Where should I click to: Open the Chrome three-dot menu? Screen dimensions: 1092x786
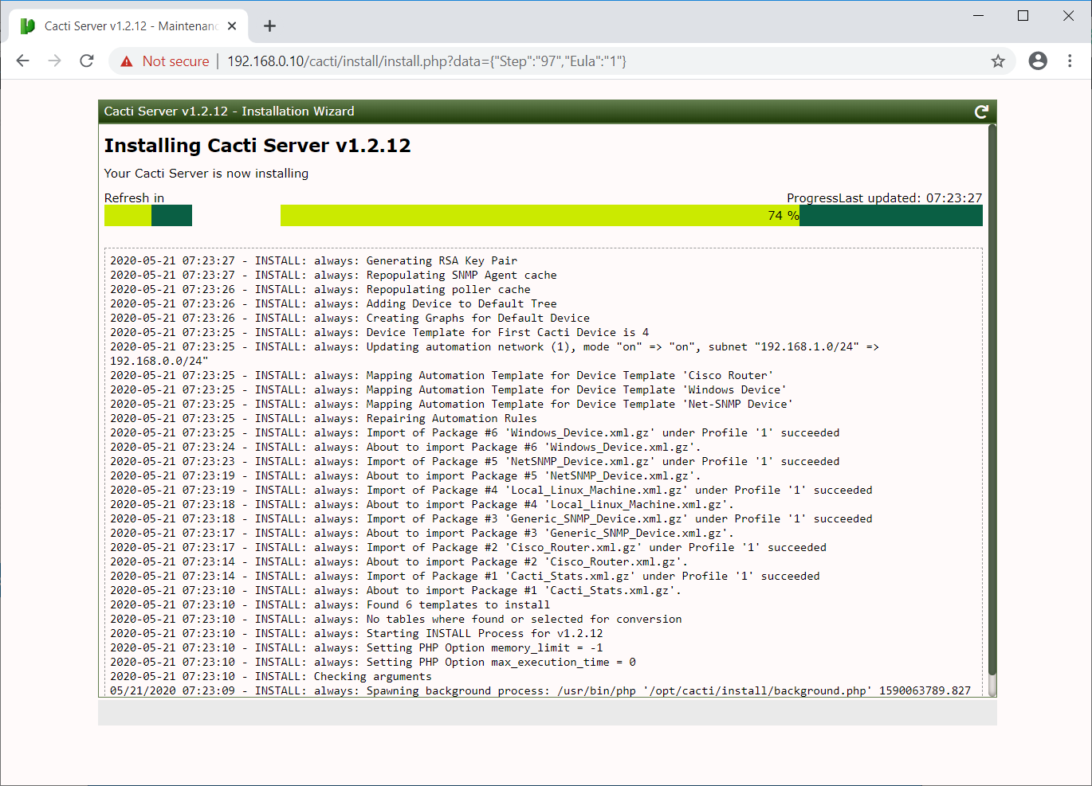pyautogui.click(x=1070, y=61)
